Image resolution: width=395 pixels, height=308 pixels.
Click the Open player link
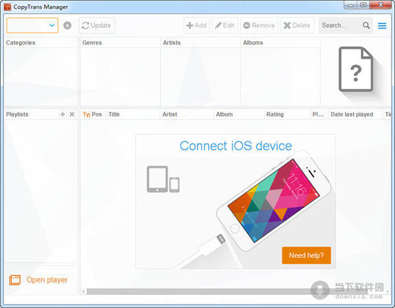[47, 280]
